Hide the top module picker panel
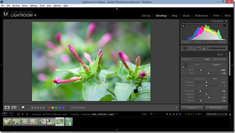235x133 pixels. [117, 9]
